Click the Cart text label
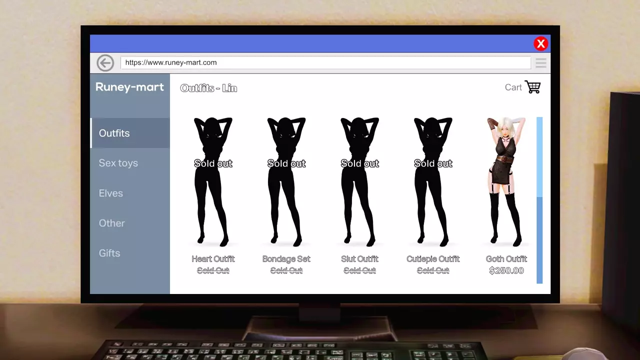The image size is (640, 360). pos(513,87)
